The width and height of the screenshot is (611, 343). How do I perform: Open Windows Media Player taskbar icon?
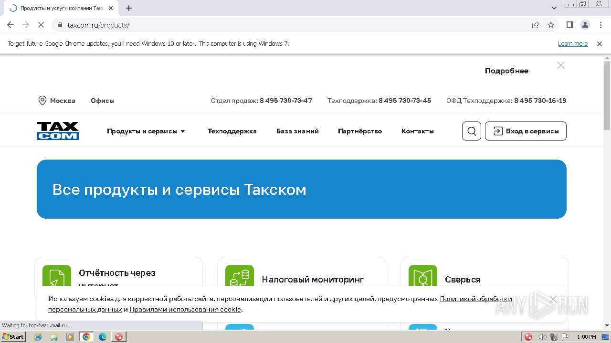tap(70, 337)
